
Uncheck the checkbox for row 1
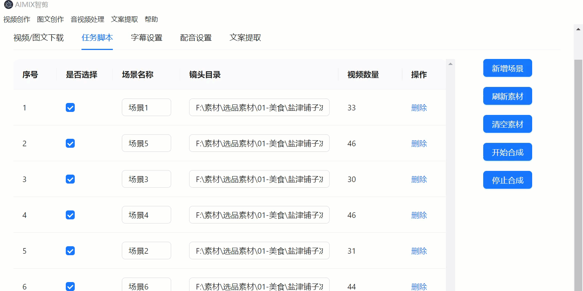pyautogui.click(x=70, y=108)
